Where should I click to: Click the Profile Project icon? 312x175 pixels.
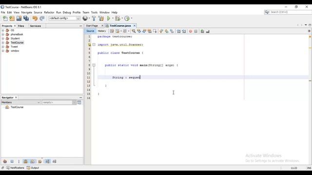point(127,18)
